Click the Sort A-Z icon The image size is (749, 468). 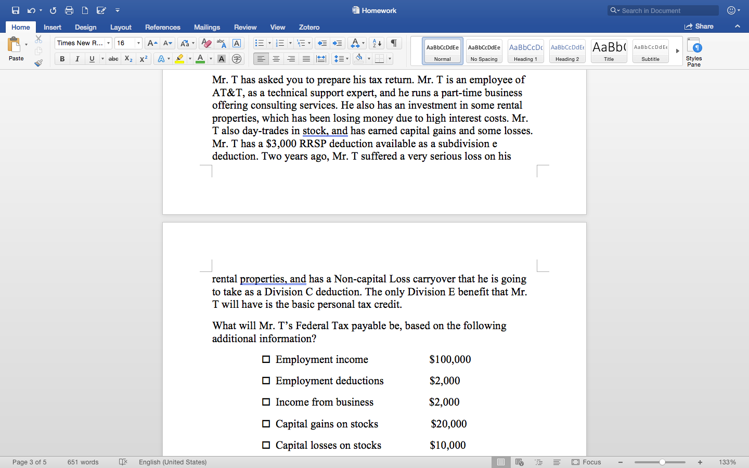(x=376, y=43)
